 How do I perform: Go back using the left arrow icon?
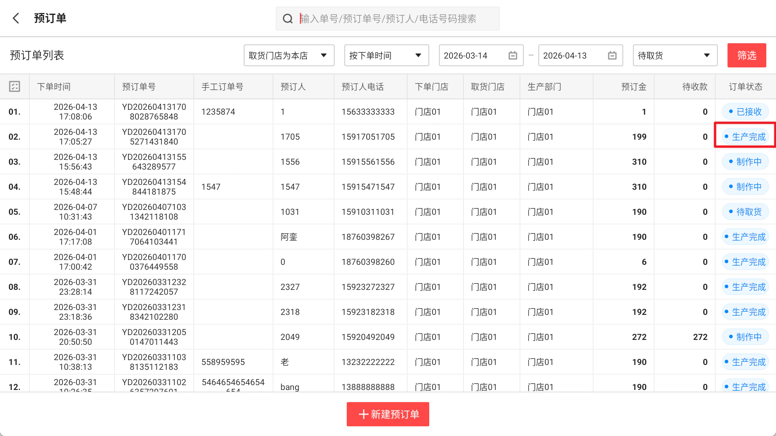pyautogui.click(x=16, y=18)
